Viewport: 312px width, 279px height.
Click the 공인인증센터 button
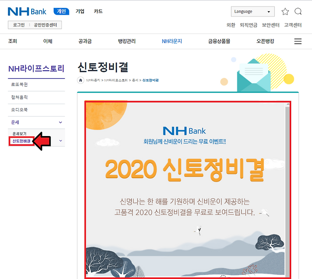click(45, 25)
